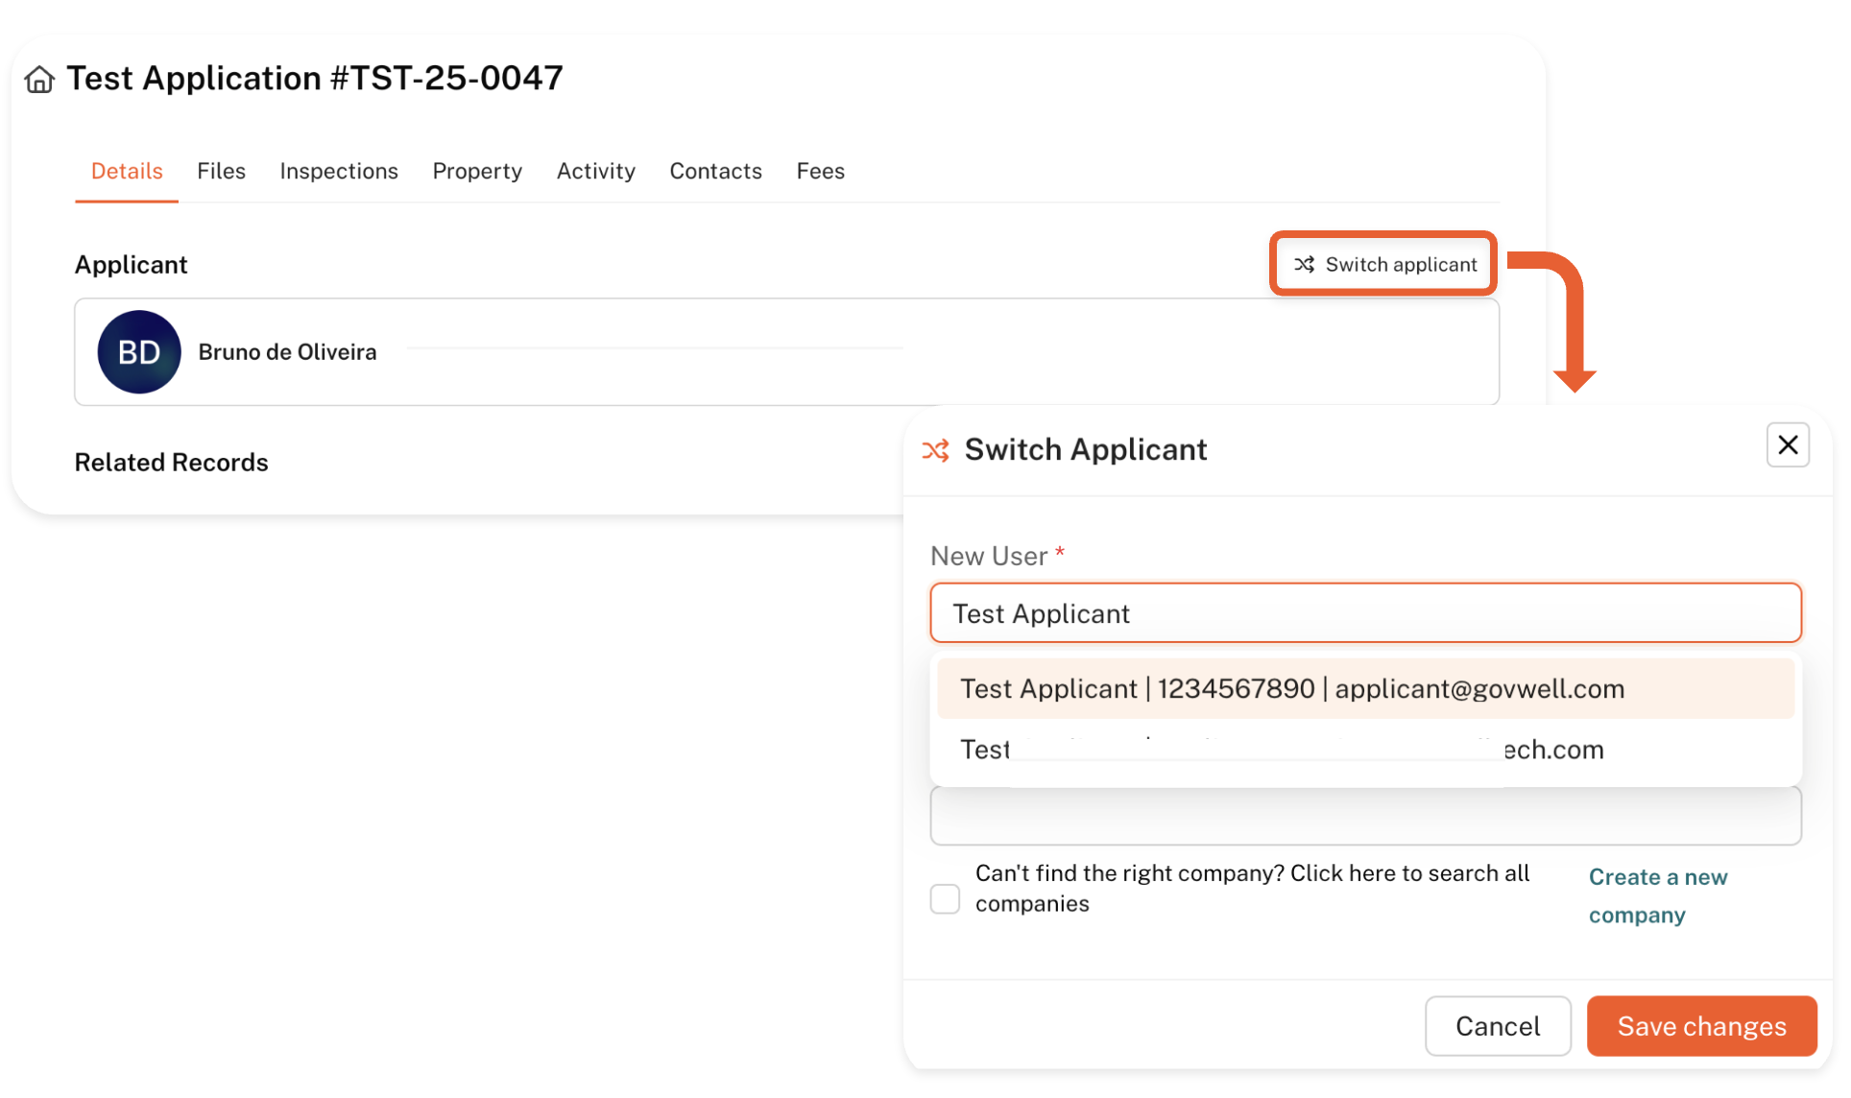Open the Inspections tab
Viewport: 1851px width, 1098px height.
[338, 171]
